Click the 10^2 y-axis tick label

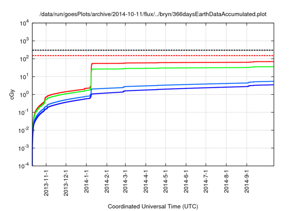coord(24,59)
